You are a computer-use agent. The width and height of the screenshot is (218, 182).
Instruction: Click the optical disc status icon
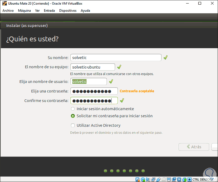point(143,180)
